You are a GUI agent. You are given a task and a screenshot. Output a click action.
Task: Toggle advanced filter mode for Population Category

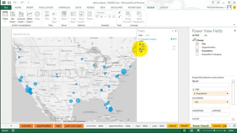[171, 39]
